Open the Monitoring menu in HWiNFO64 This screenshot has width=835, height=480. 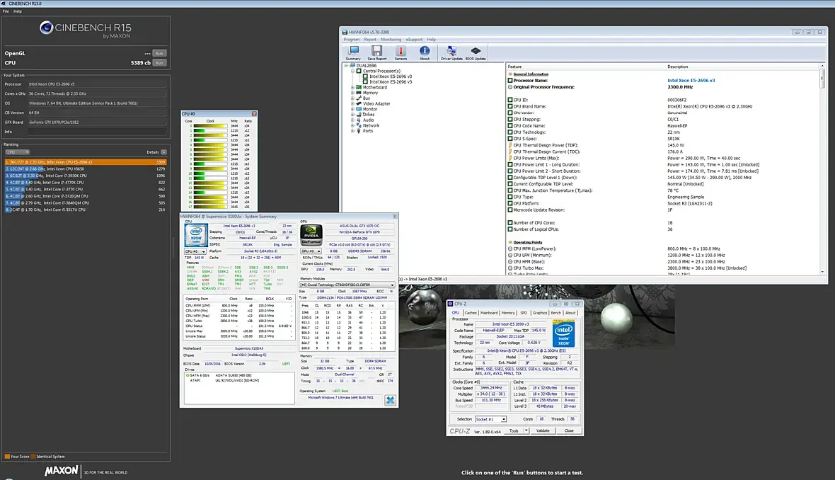391,40
